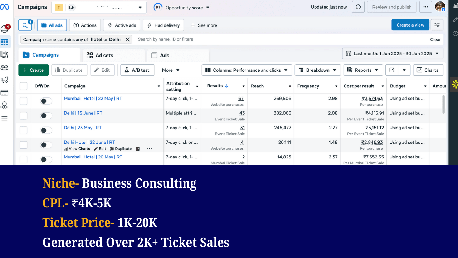
Task: Open the three-dot more options menu
Action: click(x=425, y=7)
